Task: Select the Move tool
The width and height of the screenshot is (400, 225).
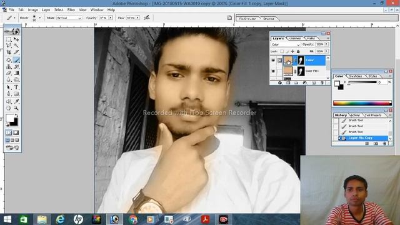Action: [16, 39]
